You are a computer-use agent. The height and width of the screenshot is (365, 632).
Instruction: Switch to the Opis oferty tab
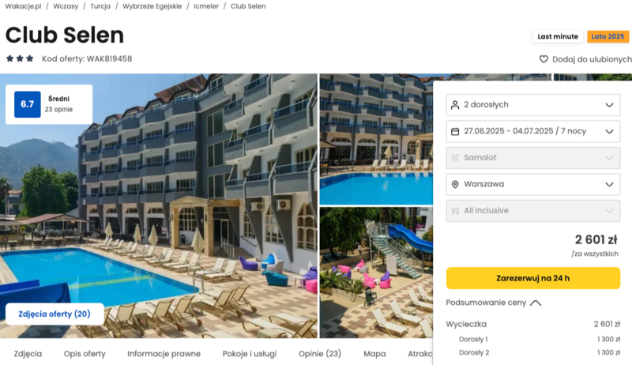click(85, 354)
